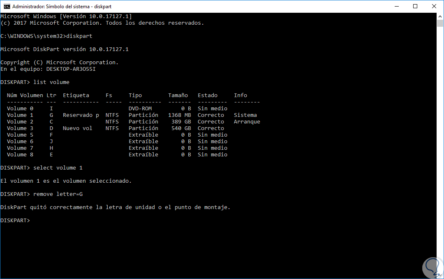Click the 'select volume 1' command text
The width and height of the screenshot is (444, 279).
[58, 167]
